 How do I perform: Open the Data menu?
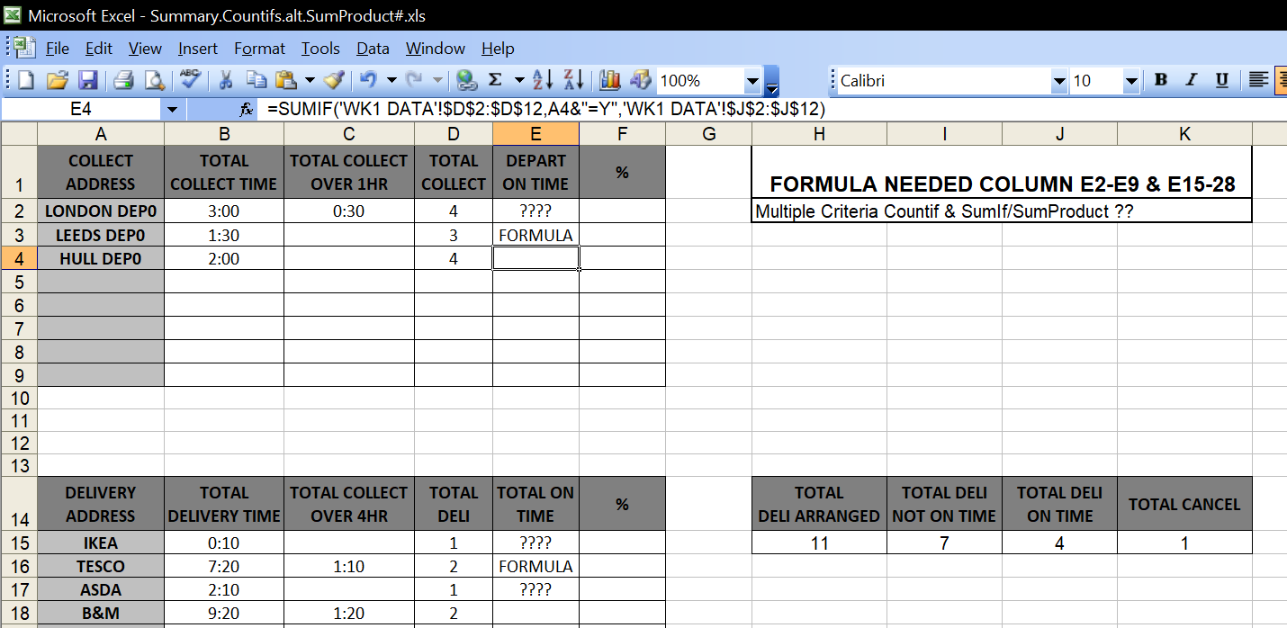(372, 49)
